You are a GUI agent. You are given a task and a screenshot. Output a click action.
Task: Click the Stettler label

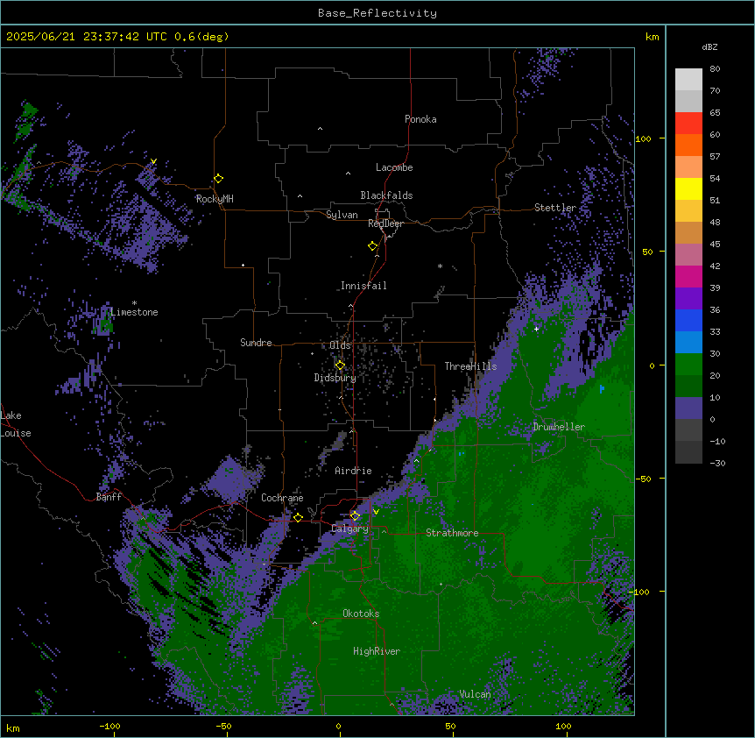554,208
